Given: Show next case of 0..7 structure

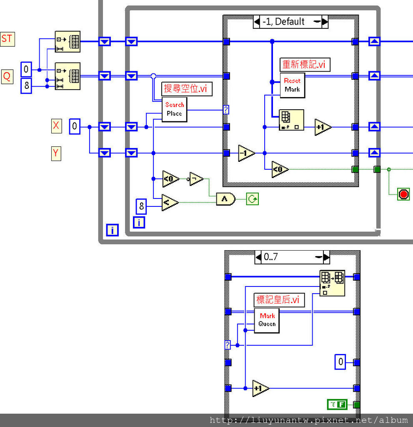Looking at the screenshot, I should tap(326, 257).
